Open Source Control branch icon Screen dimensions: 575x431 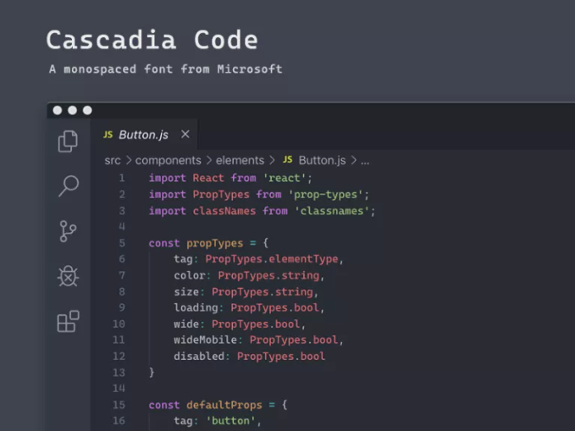pyautogui.click(x=68, y=231)
